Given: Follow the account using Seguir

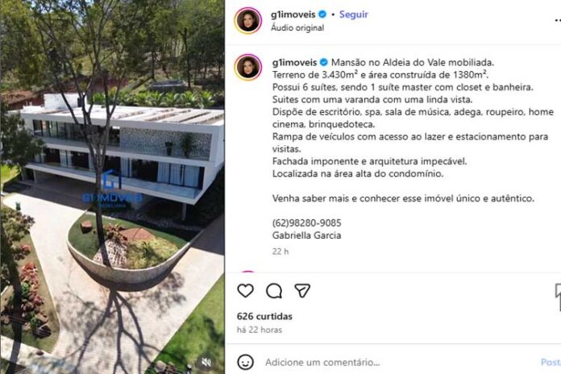Looking at the screenshot, I should pos(354,15).
